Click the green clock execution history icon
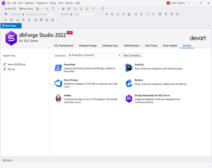This screenshot has height=168, width=212. (x=11, y=20)
